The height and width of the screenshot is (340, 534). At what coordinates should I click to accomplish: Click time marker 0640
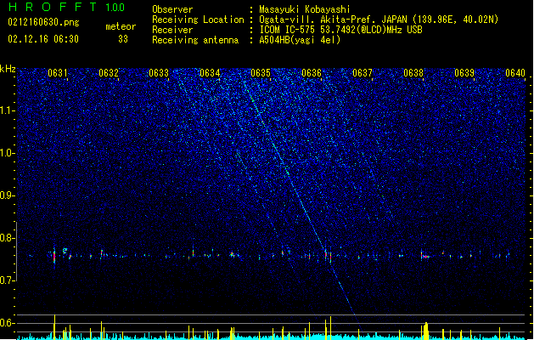[x=515, y=73]
